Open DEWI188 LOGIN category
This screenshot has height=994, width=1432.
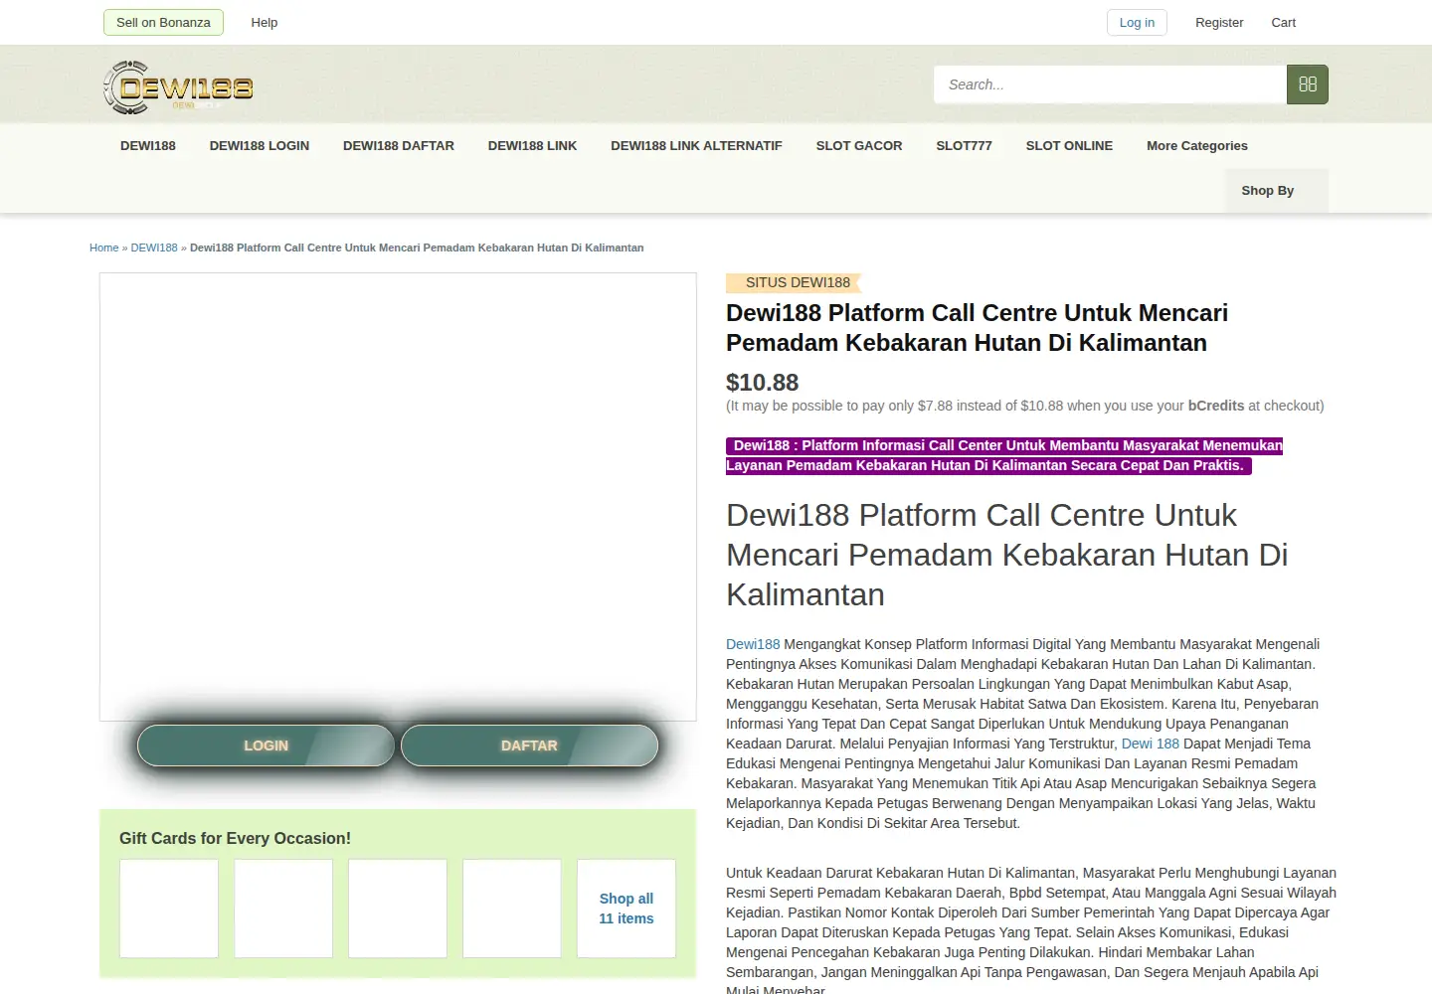[x=260, y=145]
